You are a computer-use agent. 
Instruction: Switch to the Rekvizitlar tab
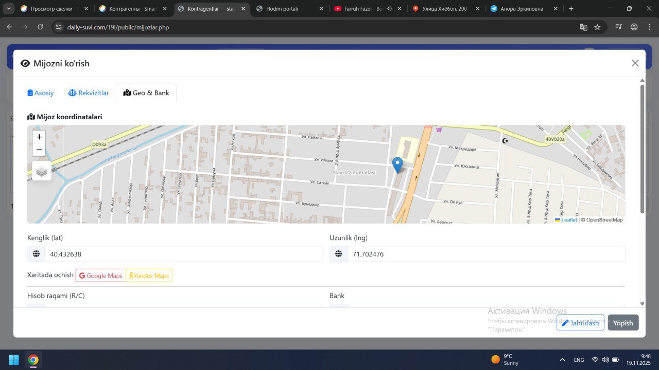[89, 93]
